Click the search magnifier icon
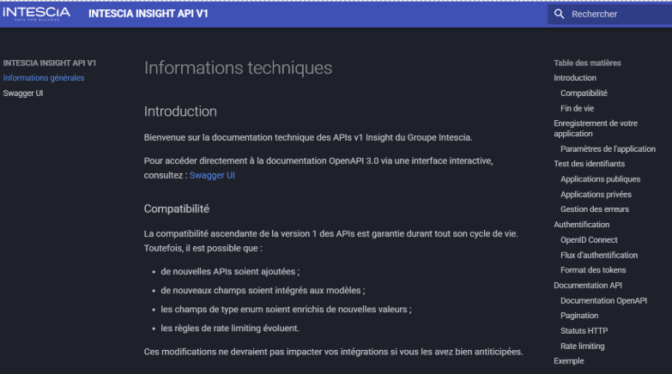This screenshot has width=672, height=374. click(x=560, y=14)
